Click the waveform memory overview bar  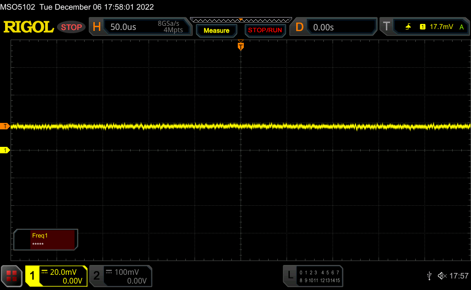pyautogui.click(x=241, y=20)
